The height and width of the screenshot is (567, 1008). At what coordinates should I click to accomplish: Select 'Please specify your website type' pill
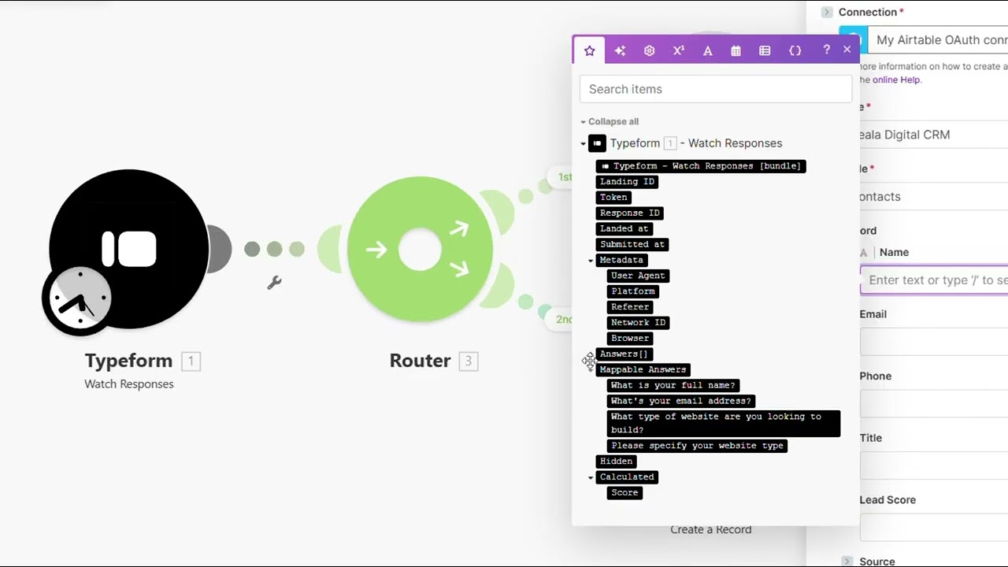point(697,446)
